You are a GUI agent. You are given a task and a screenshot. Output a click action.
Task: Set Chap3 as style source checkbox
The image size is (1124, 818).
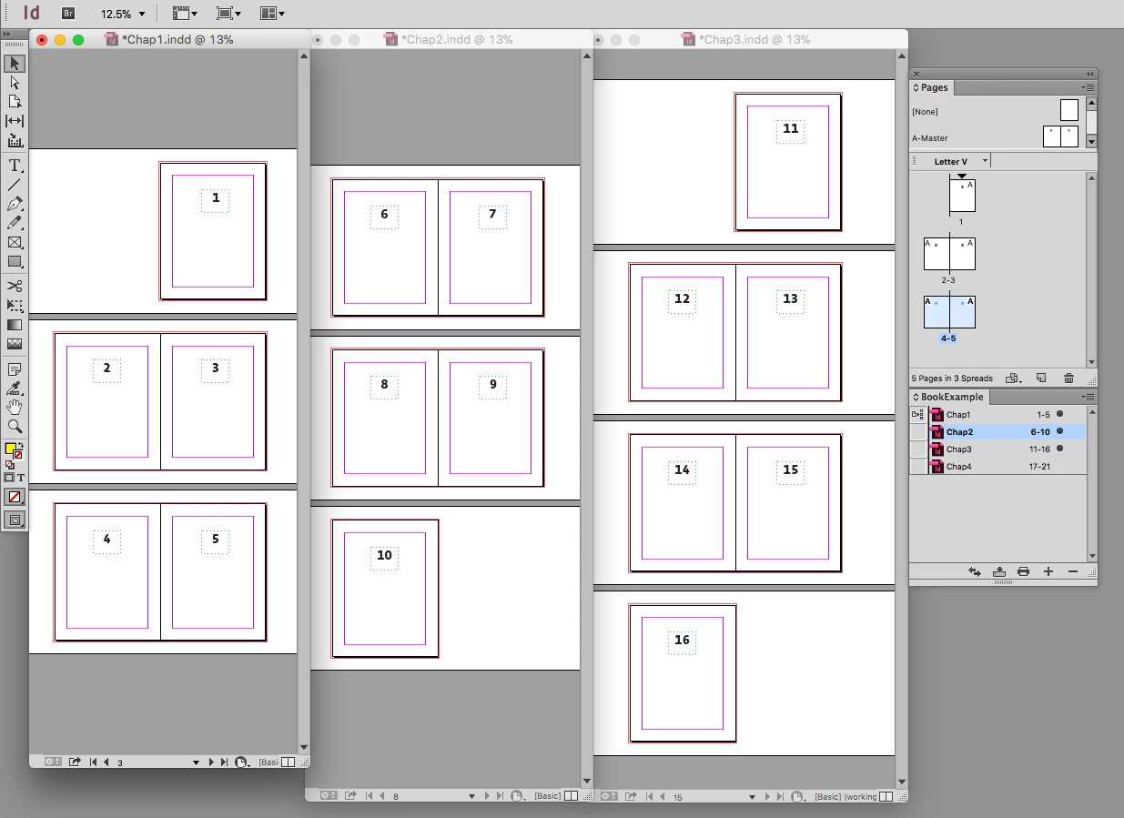pyautogui.click(x=917, y=449)
